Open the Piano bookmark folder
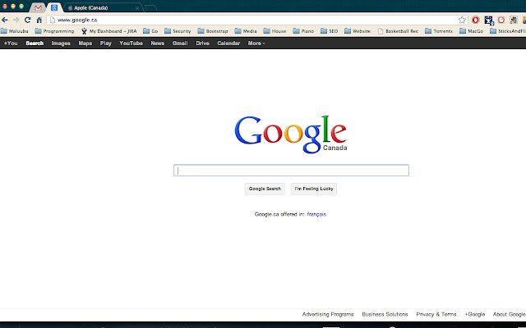526x328 pixels. click(x=303, y=31)
